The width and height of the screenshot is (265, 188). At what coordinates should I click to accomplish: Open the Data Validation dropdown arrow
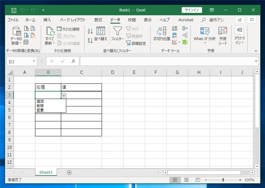tap(179, 42)
